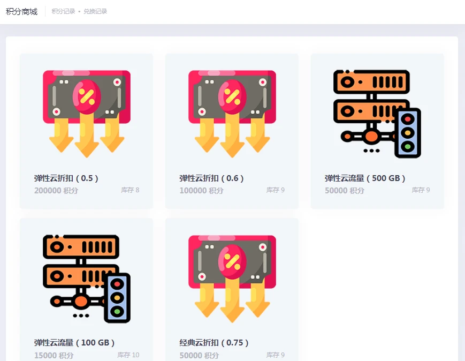
Task: Click 库存 9 on the 0.6 discount card
Action: click(x=275, y=190)
